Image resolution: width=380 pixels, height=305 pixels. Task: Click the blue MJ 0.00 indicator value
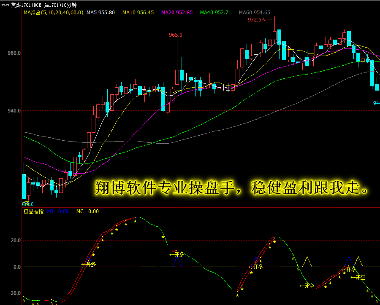(58, 211)
